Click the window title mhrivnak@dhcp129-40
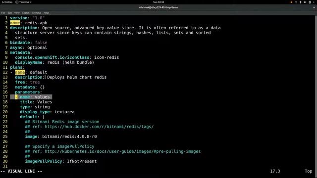The width and height of the screenshot is (317, 178). (x=158, y=7)
